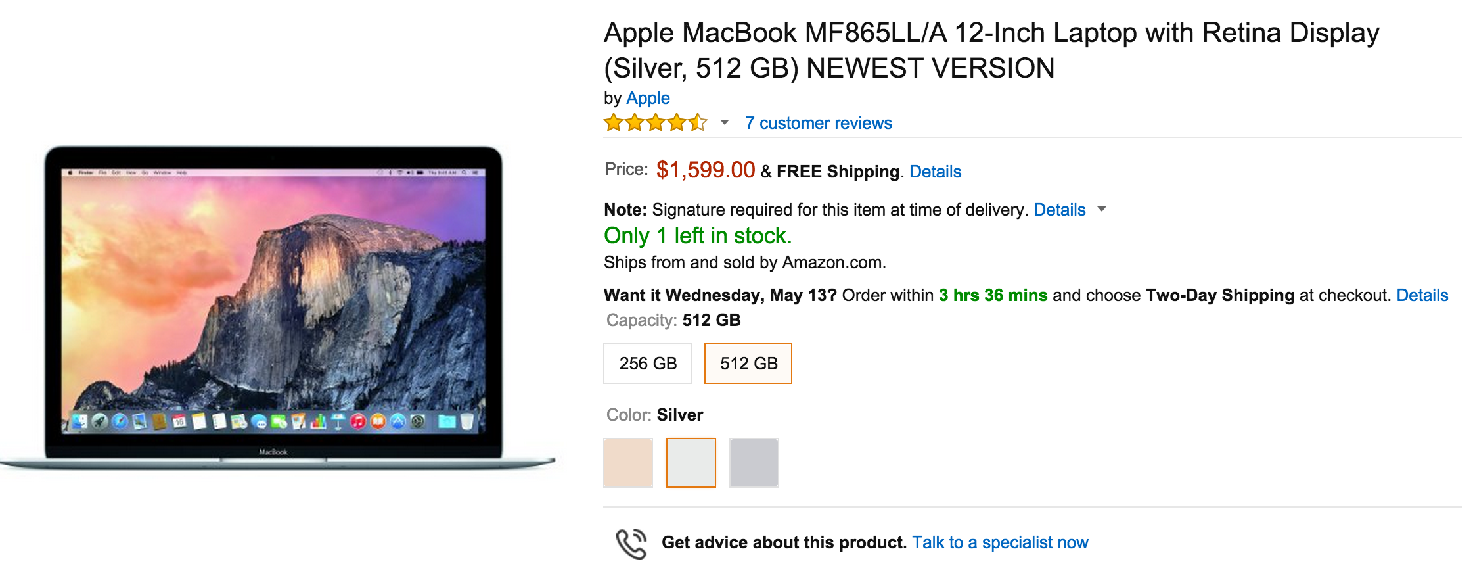1473x568 pixels.
Task: Select the 256 GB capacity option
Action: (x=647, y=364)
